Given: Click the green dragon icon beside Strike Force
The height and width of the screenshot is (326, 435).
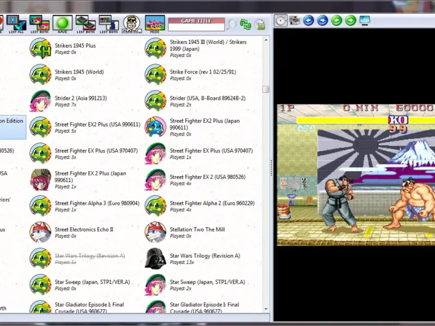Looking at the screenshot, I should tap(156, 75).
